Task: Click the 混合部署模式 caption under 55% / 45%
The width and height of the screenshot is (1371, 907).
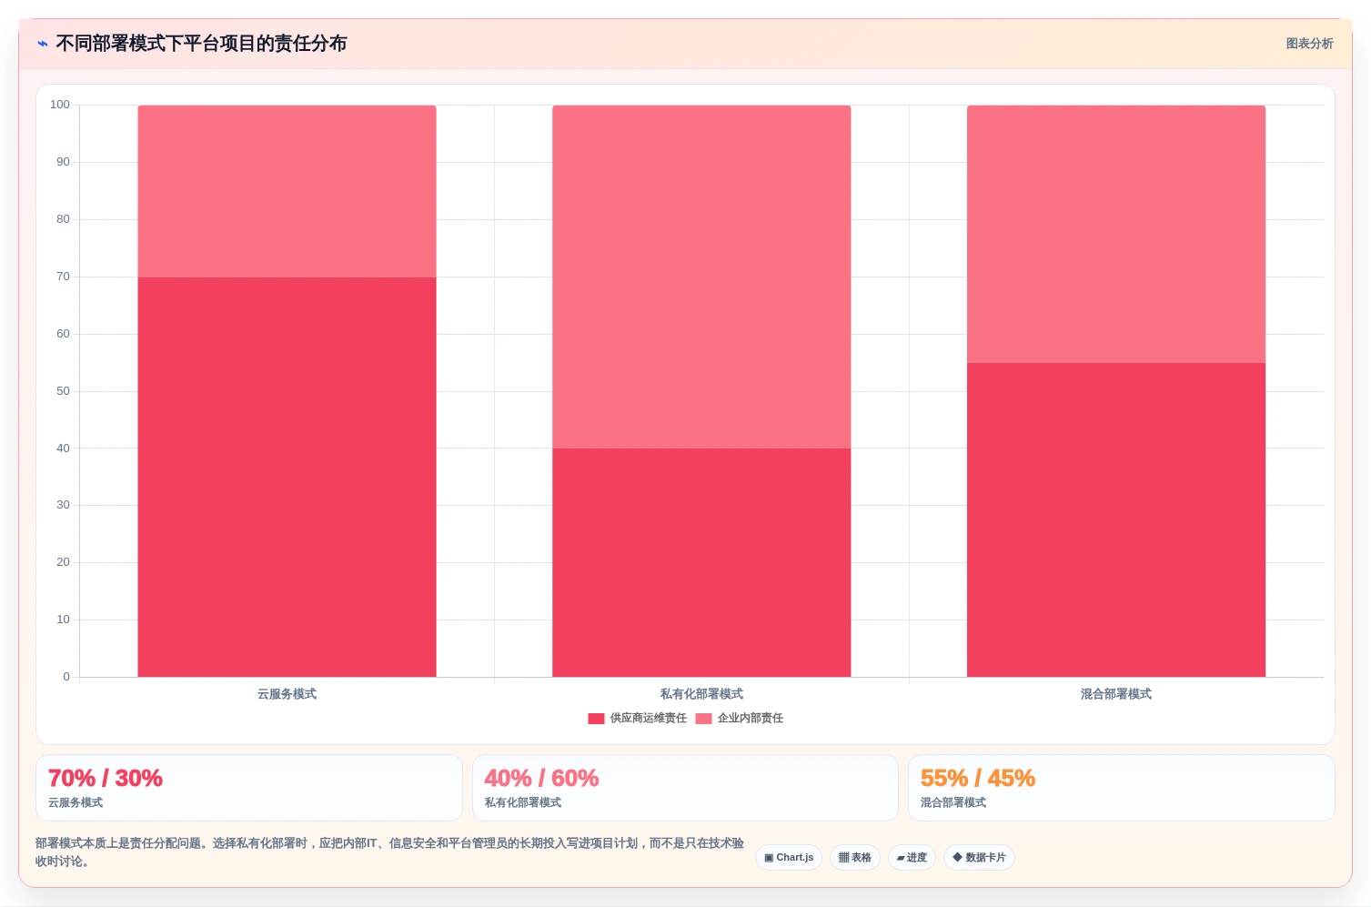Action: click(x=953, y=802)
